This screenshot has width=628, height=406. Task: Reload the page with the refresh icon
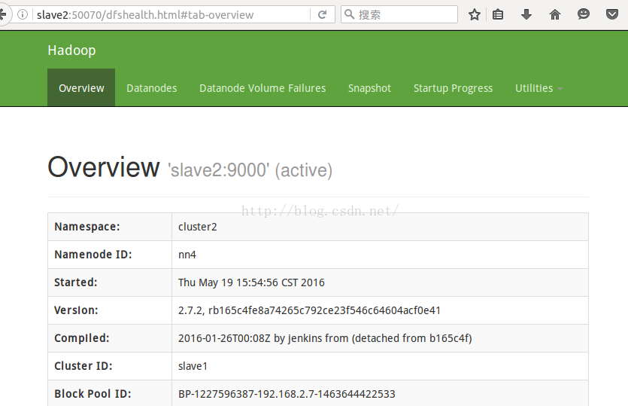tap(322, 15)
